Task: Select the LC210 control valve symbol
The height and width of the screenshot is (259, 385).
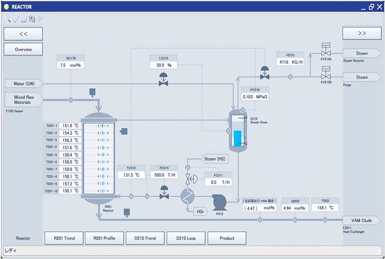Action: 163,80
